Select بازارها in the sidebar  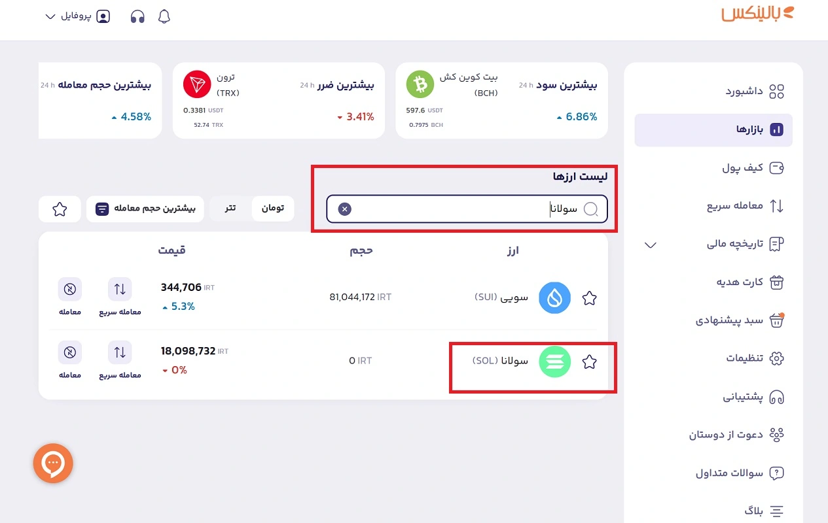point(713,129)
